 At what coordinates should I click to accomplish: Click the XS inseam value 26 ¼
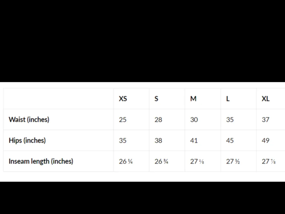tap(126, 161)
